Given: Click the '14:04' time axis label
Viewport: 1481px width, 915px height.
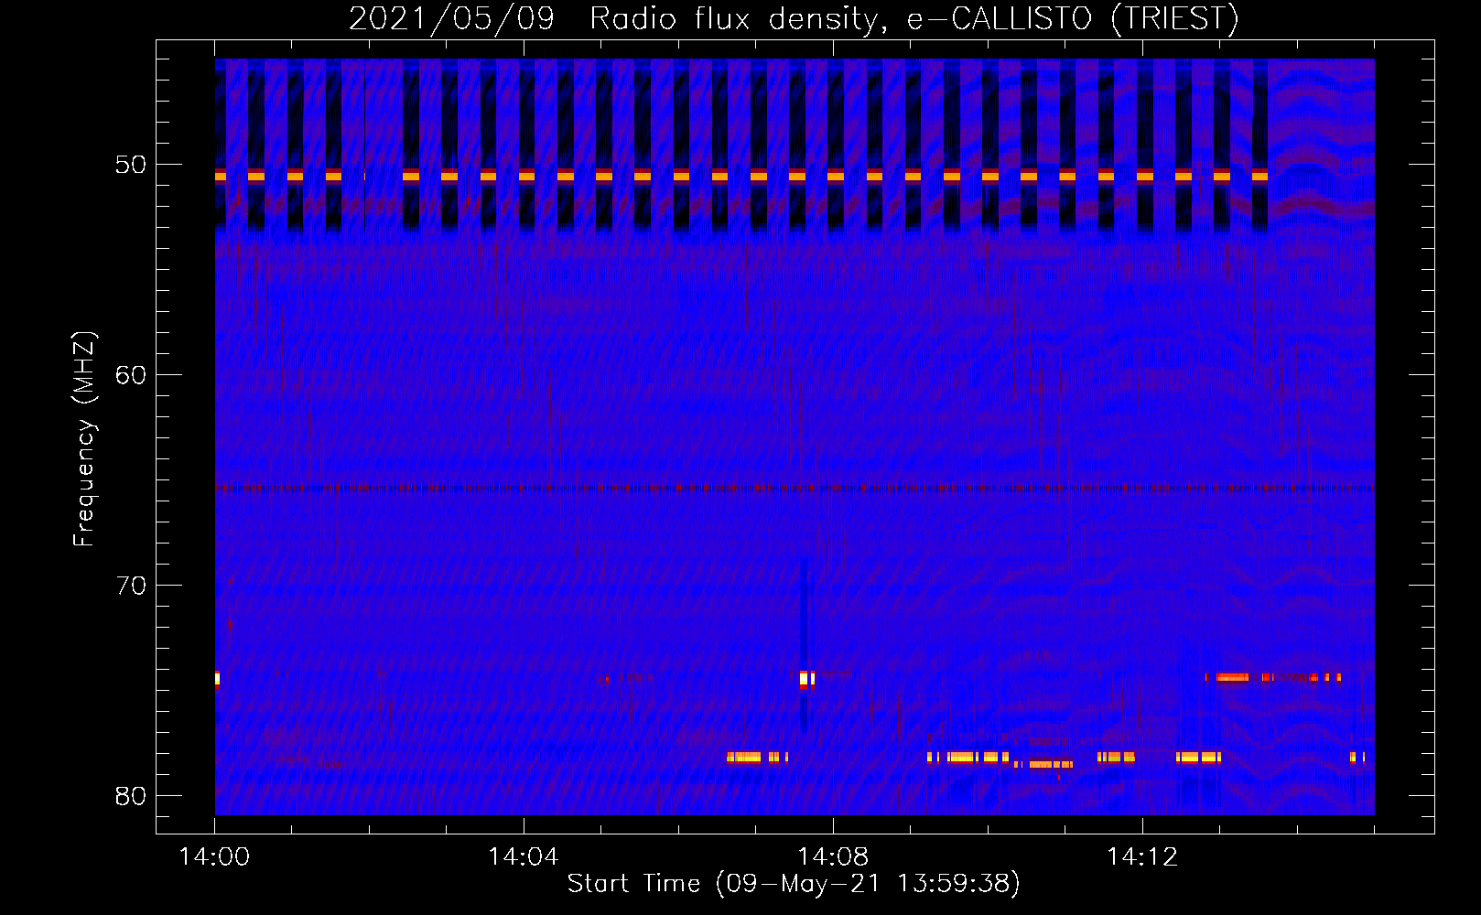Looking at the screenshot, I should pos(524,856).
